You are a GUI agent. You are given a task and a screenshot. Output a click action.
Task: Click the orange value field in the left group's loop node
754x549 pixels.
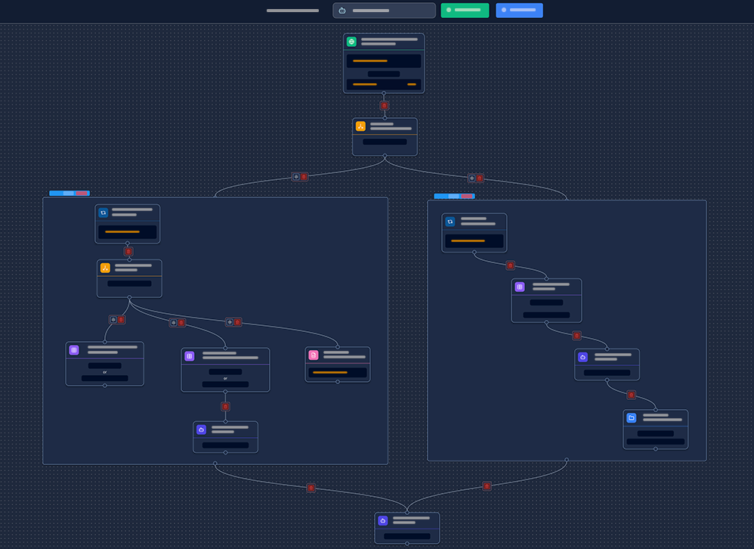point(128,232)
